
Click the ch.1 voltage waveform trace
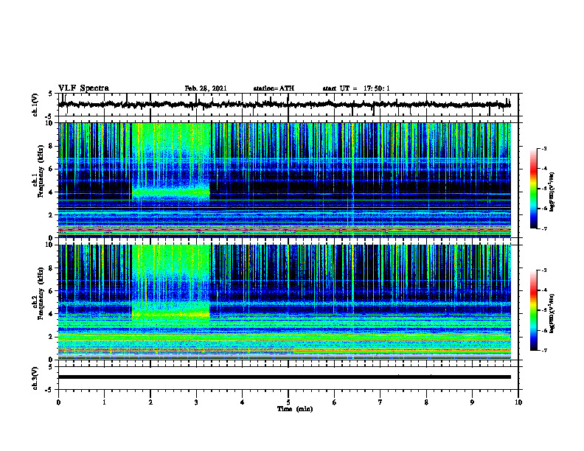(x=284, y=105)
